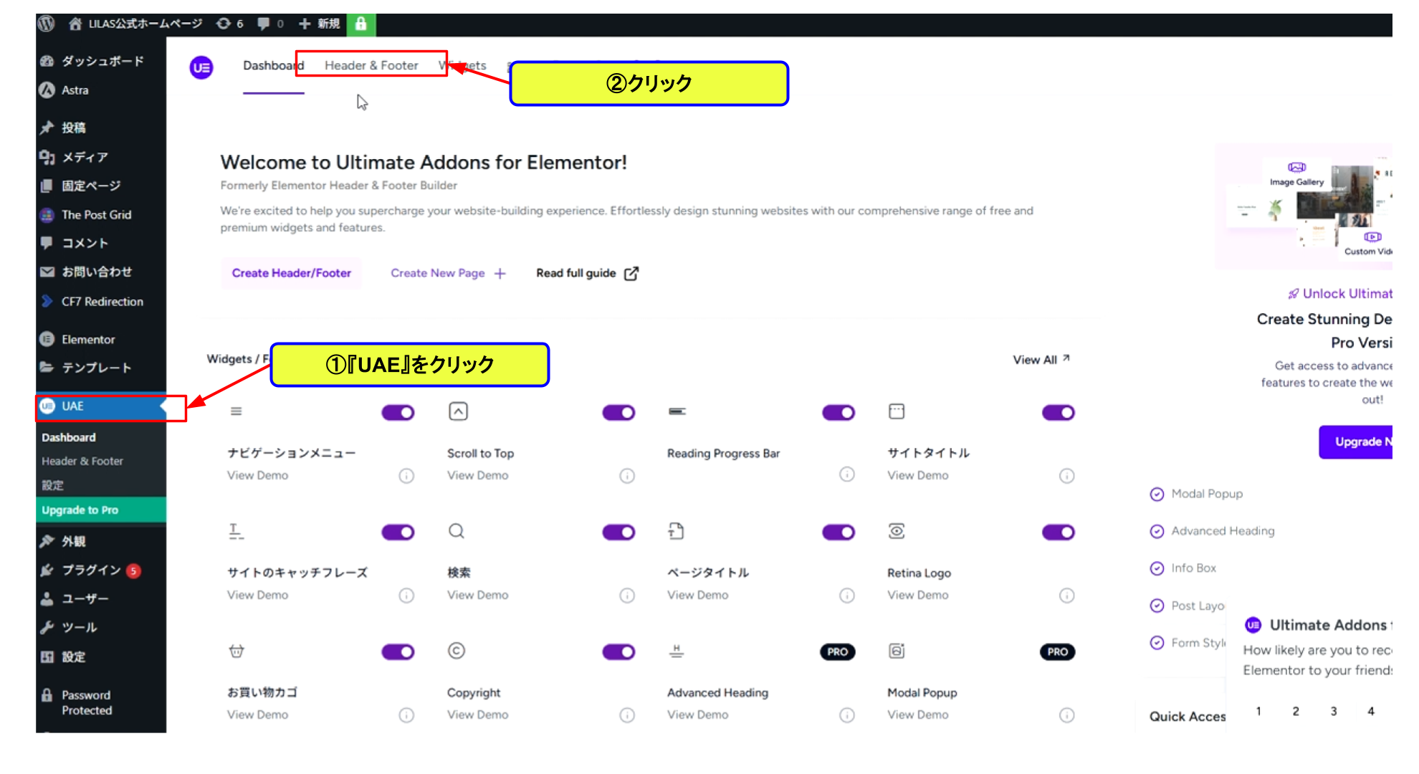Click info icon for Scroll to Top
1419x774 pixels.
click(627, 476)
